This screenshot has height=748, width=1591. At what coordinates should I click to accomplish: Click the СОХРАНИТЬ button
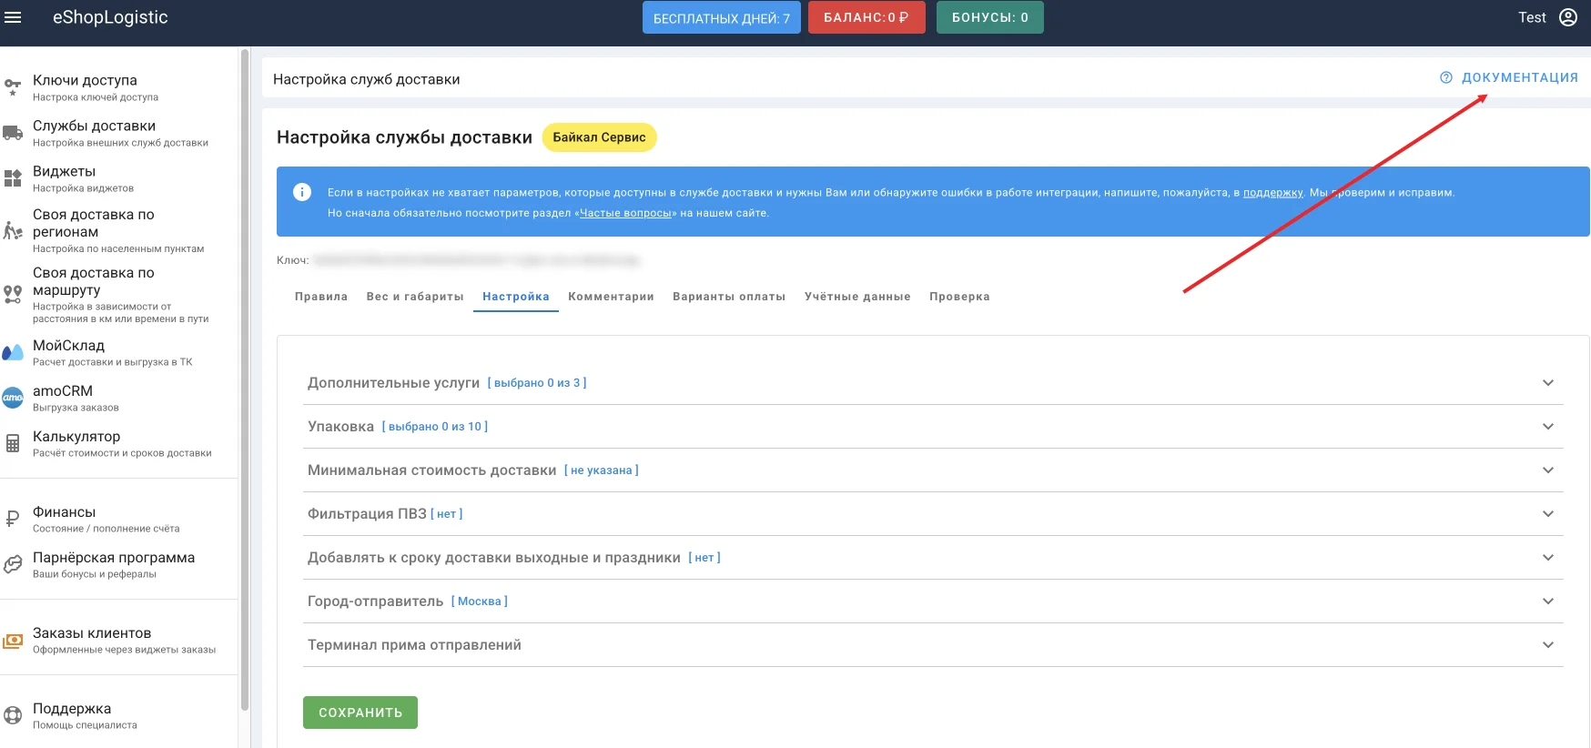[x=360, y=713]
